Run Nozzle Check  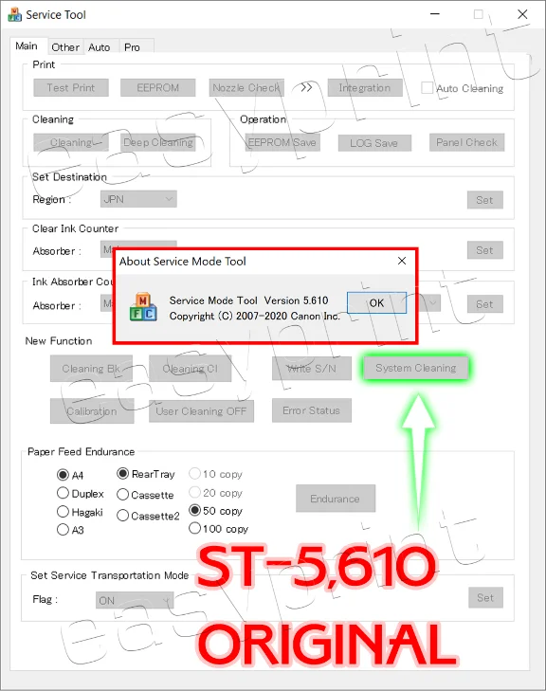pyautogui.click(x=246, y=88)
